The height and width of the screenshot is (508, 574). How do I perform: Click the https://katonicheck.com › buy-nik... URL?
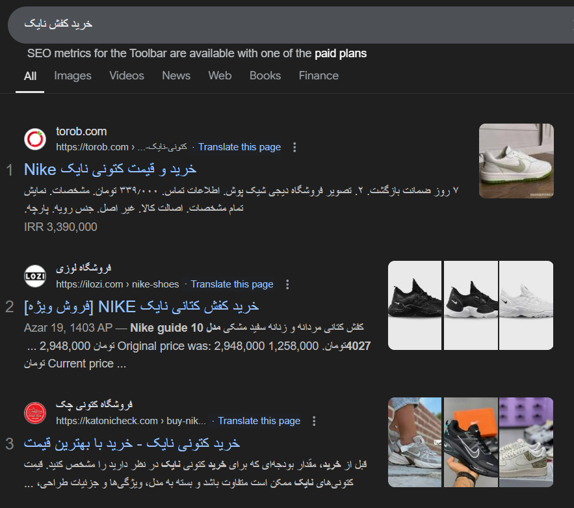pyautogui.click(x=131, y=421)
